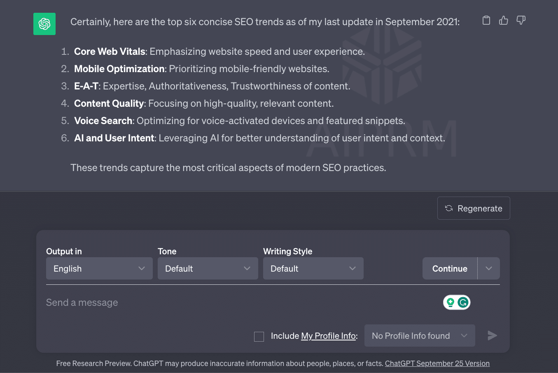This screenshot has height=373, width=558.
Task: Click the Continue button
Action: click(x=450, y=268)
